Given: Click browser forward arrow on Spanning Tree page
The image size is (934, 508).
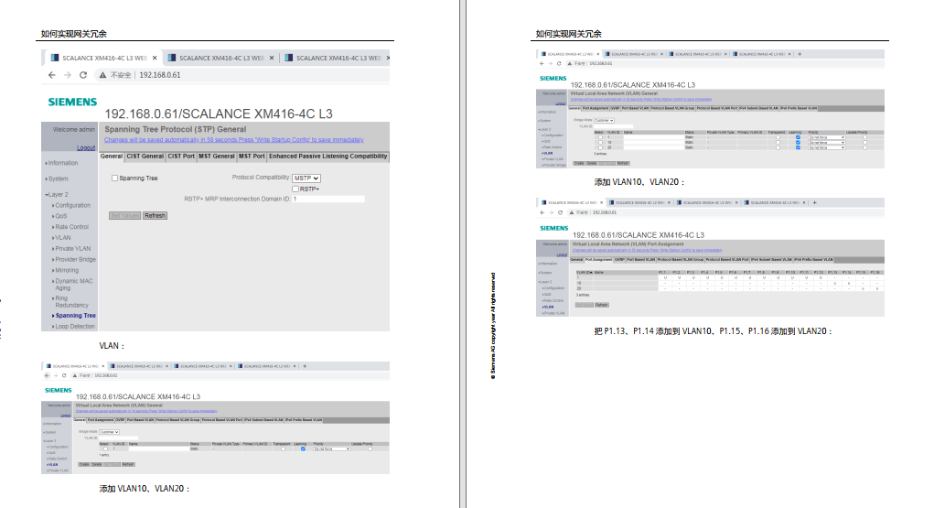Looking at the screenshot, I should coord(68,75).
